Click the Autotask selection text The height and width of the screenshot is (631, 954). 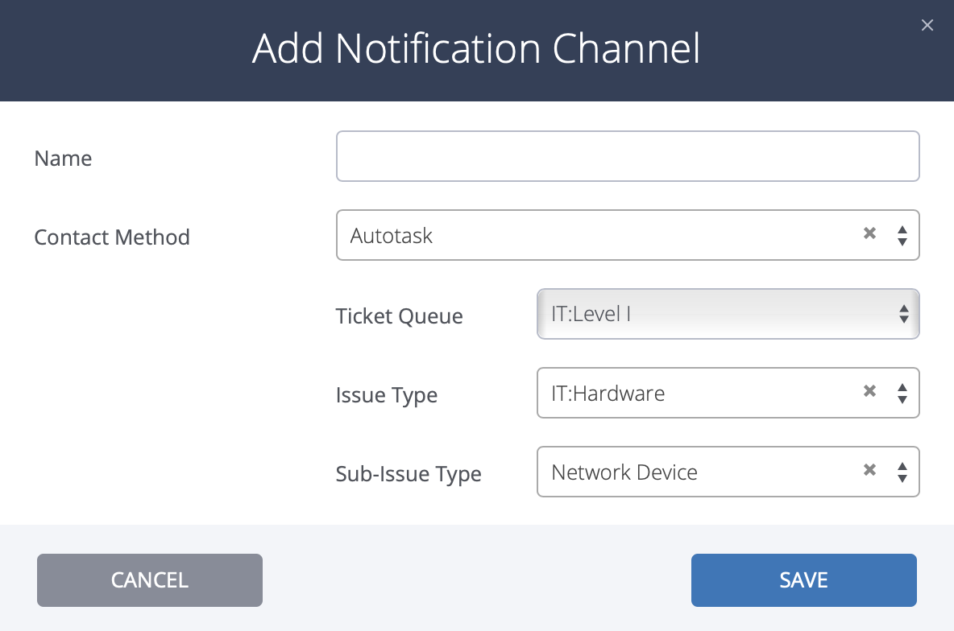coord(392,236)
